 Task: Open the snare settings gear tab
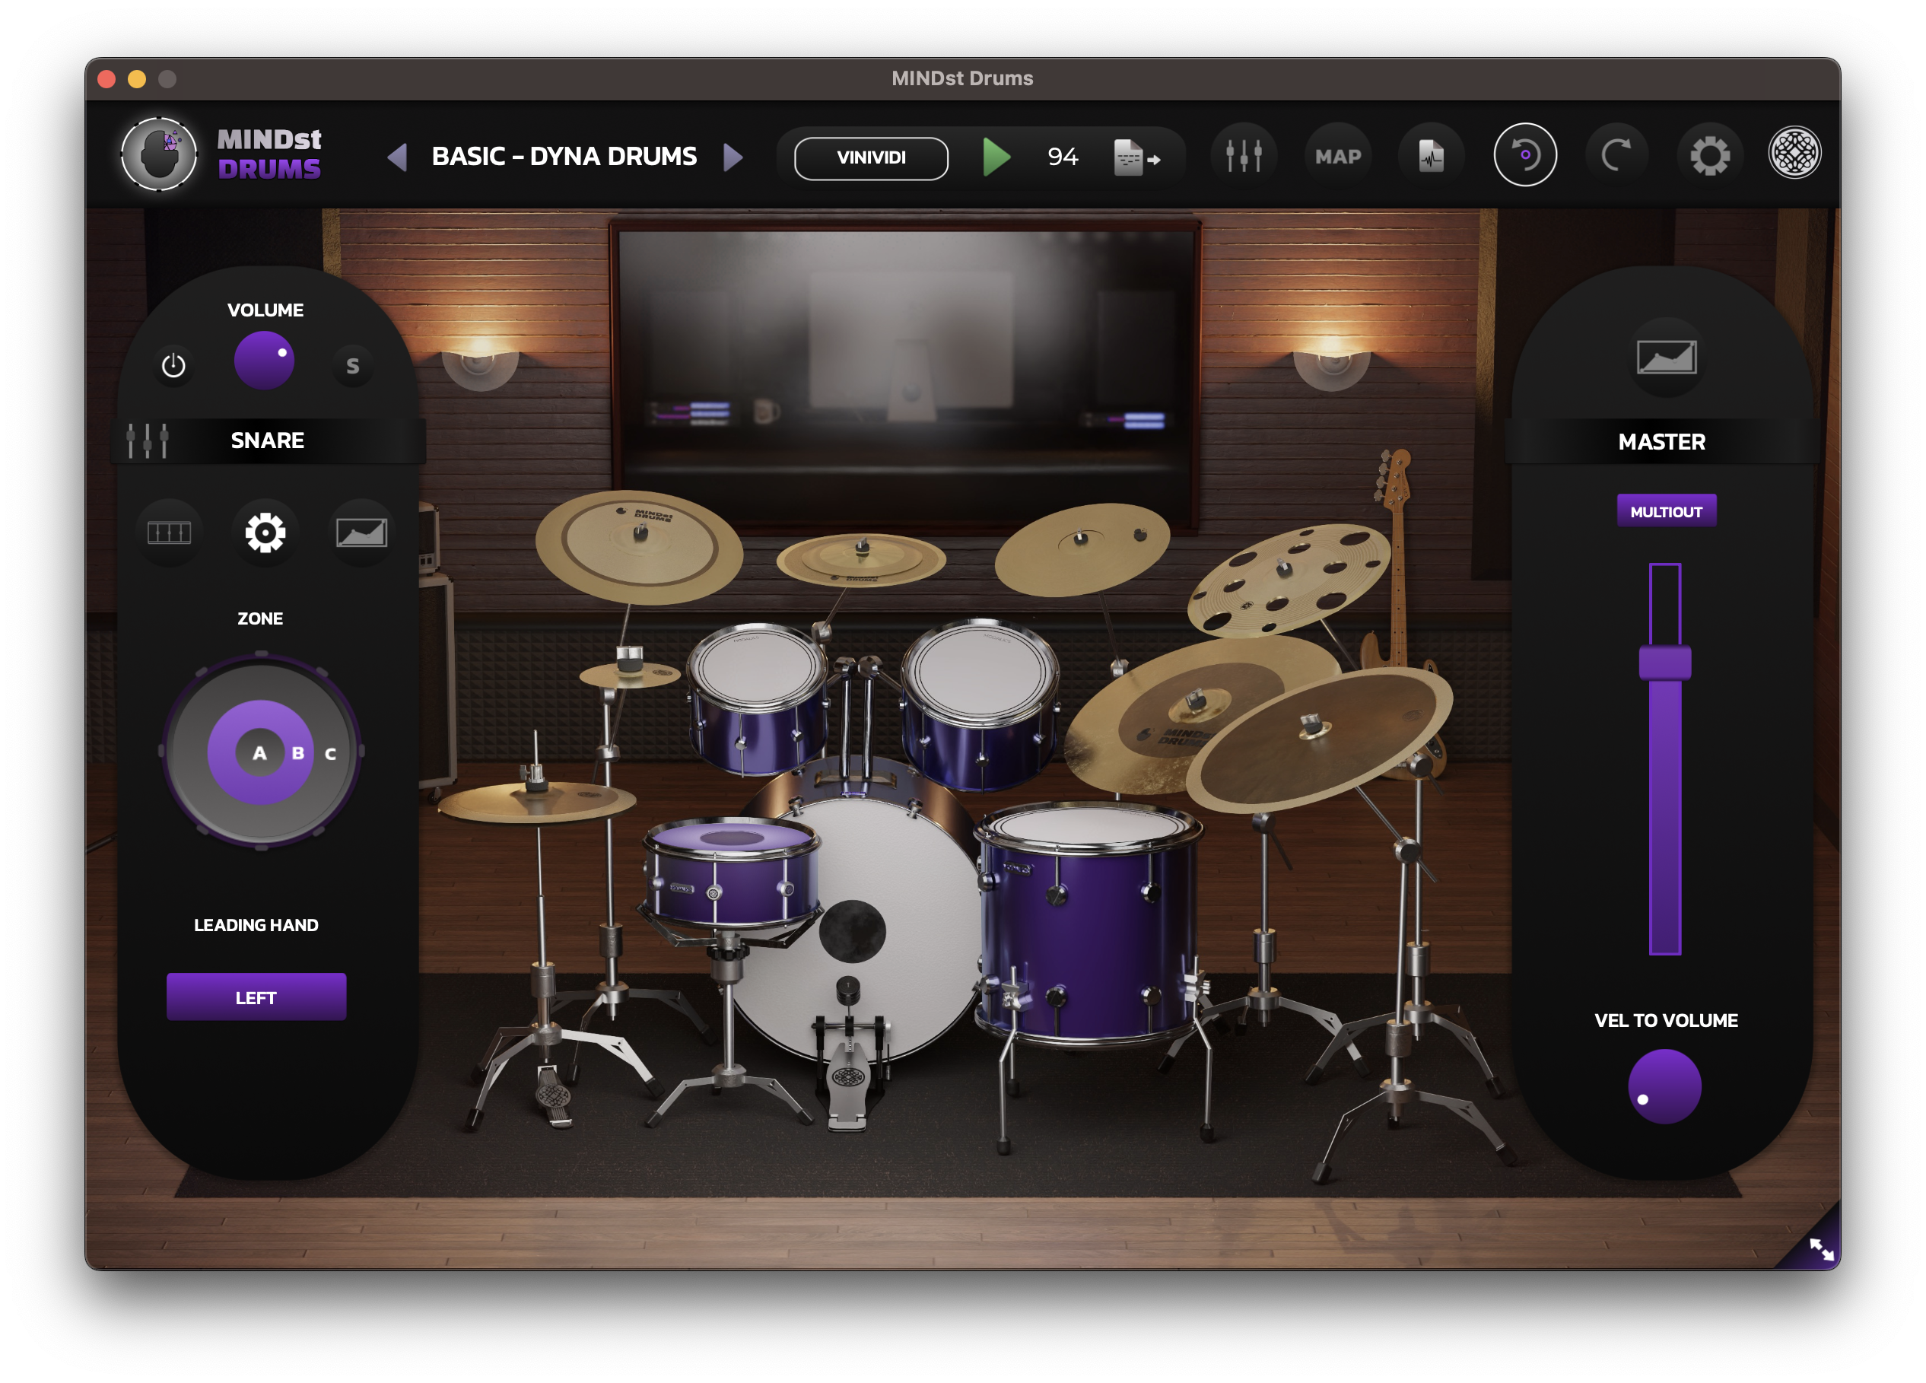265,533
